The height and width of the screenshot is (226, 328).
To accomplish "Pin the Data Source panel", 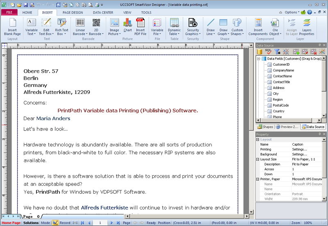I will point(319,45).
